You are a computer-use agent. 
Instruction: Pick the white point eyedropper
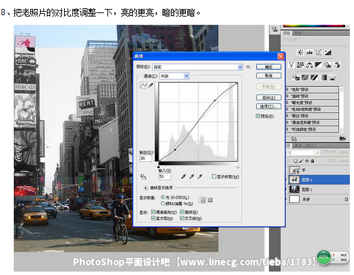[200, 176]
